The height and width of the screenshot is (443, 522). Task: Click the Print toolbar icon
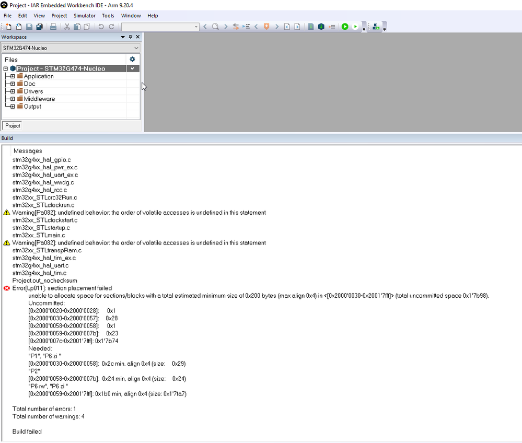tap(53, 27)
